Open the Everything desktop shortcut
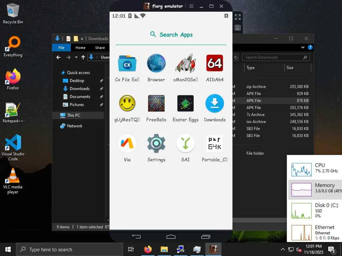The width and height of the screenshot is (342, 256). (x=13, y=47)
